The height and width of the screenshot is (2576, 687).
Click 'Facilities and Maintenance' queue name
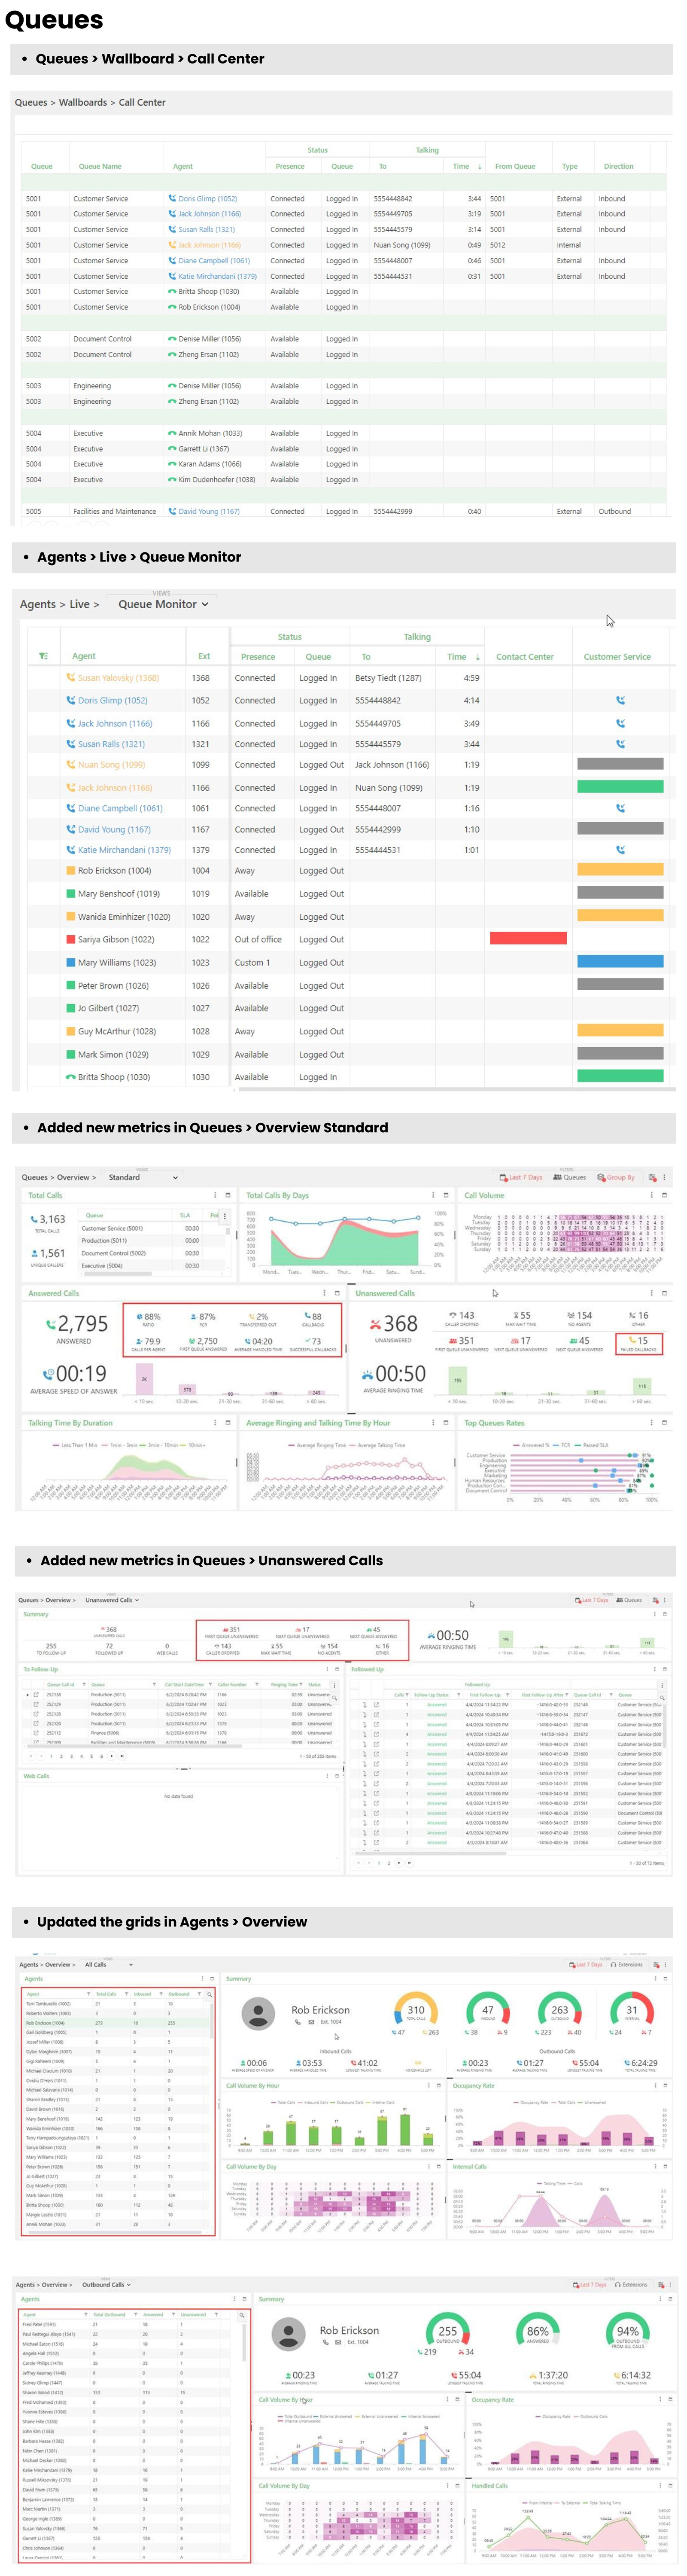pos(114,511)
